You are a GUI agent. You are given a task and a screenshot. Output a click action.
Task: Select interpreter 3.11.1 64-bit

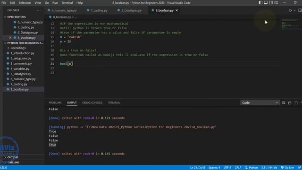[269, 168]
